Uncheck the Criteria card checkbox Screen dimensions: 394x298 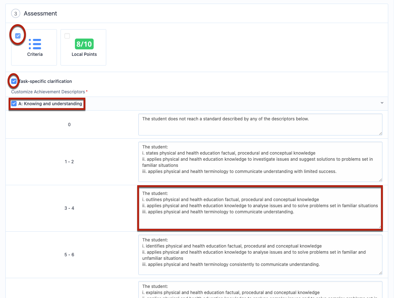pyautogui.click(x=18, y=36)
